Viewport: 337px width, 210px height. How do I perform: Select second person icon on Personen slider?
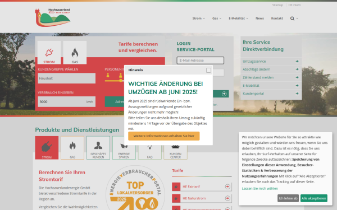tap(121, 76)
